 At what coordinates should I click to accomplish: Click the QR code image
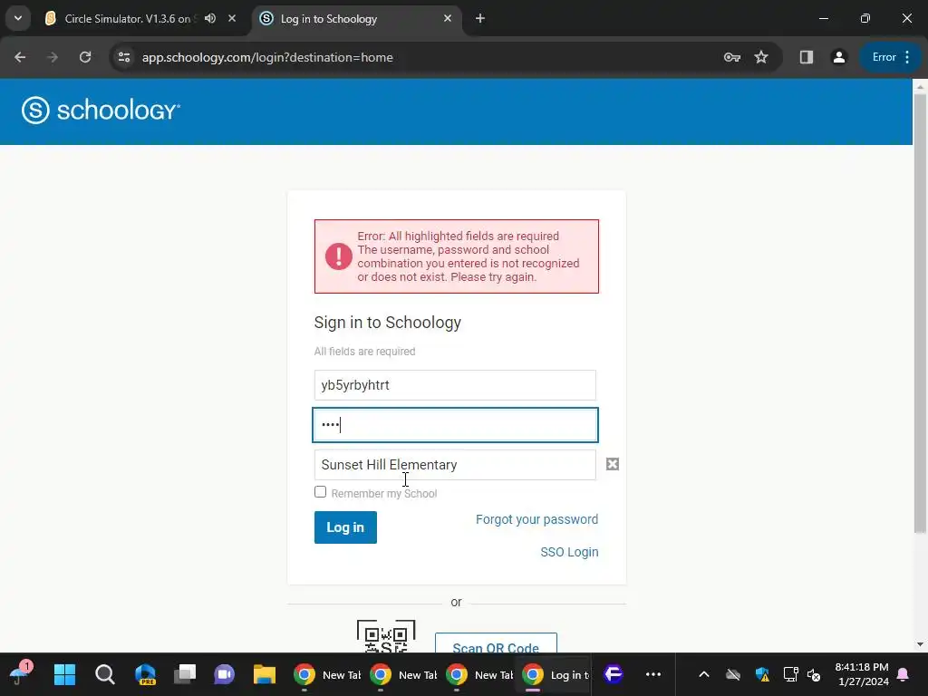(386, 637)
